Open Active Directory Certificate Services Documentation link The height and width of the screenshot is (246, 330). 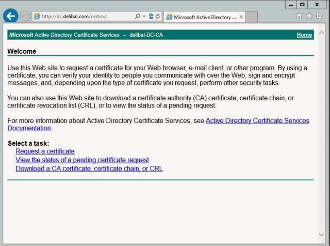coord(257,121)
